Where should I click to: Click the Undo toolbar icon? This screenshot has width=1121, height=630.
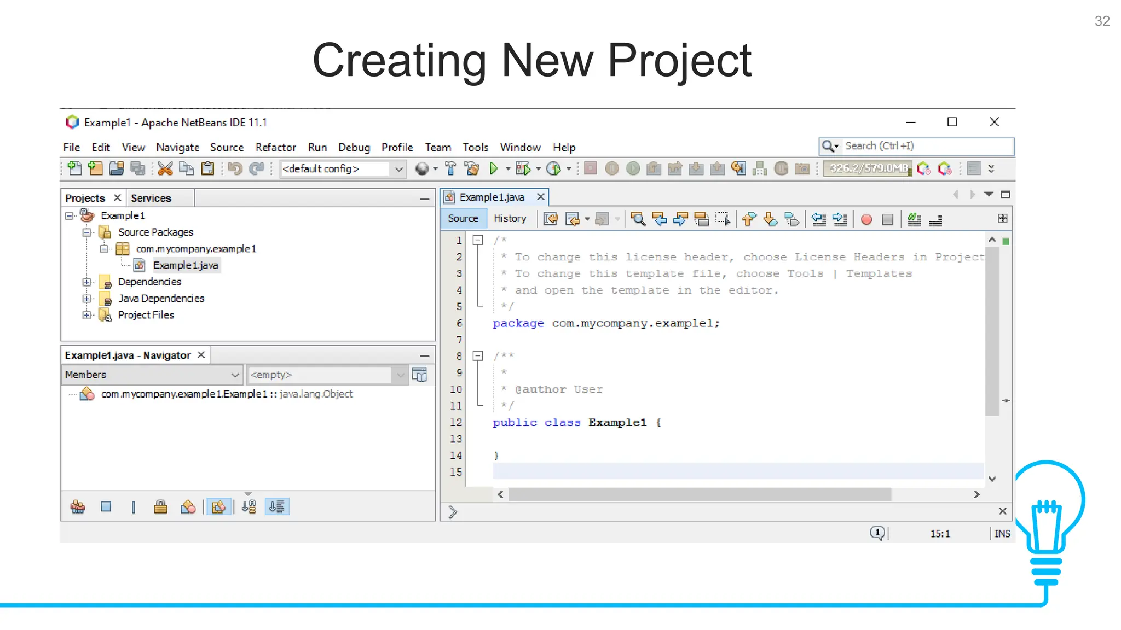tap(235, 168)
